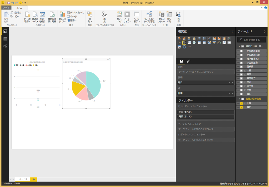The width and height of the screenshot is (269, 187).
Task: Select the gauge visualization
Action: point(219,43)
